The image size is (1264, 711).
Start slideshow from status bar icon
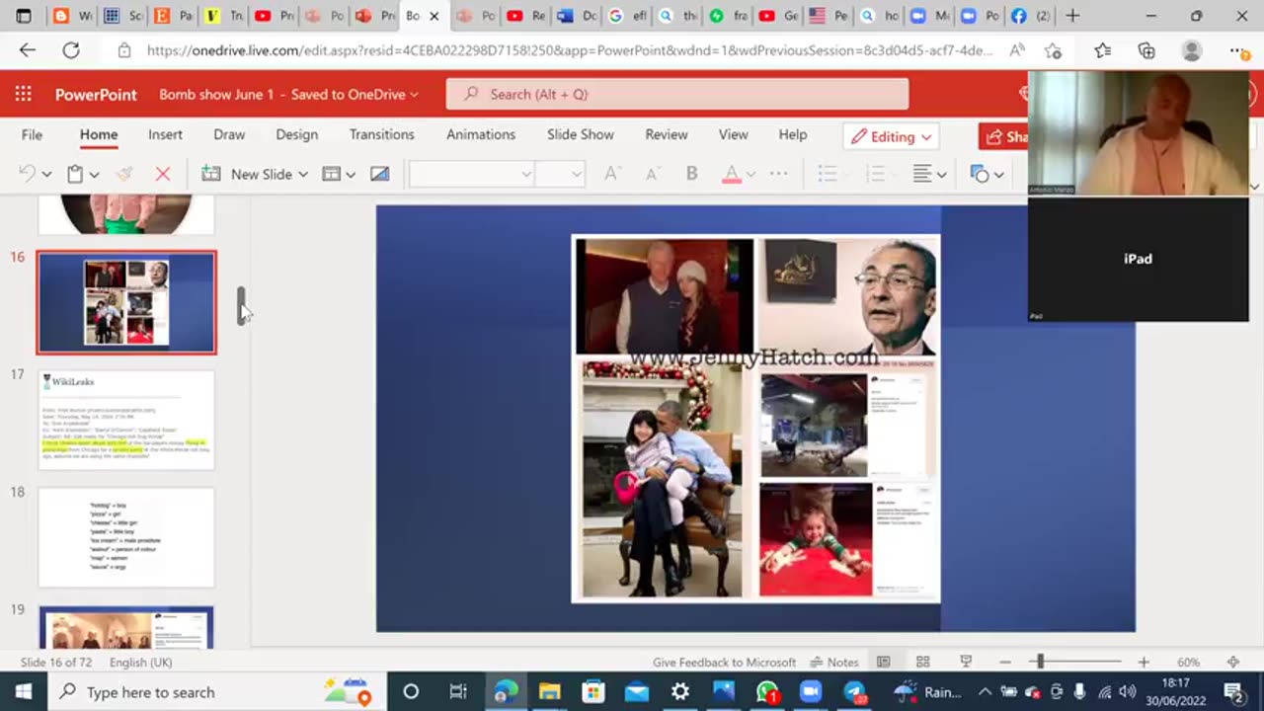click(x=966, y=662)
